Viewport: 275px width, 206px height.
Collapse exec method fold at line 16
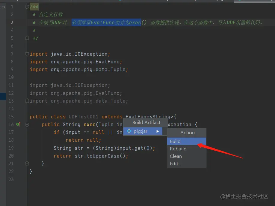27,125
